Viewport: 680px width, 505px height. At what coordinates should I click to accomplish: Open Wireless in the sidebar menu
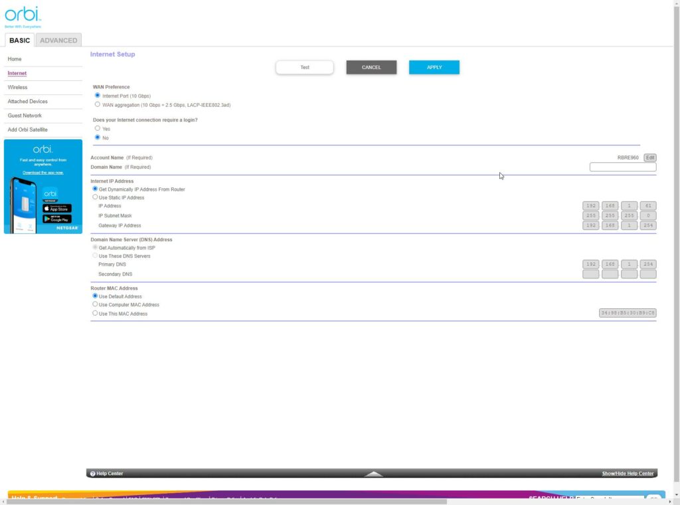pos(18,87)
